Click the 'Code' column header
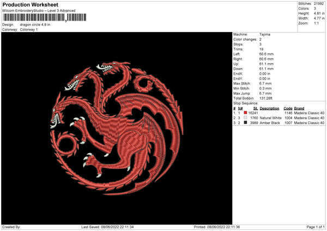 coord(288,108)
